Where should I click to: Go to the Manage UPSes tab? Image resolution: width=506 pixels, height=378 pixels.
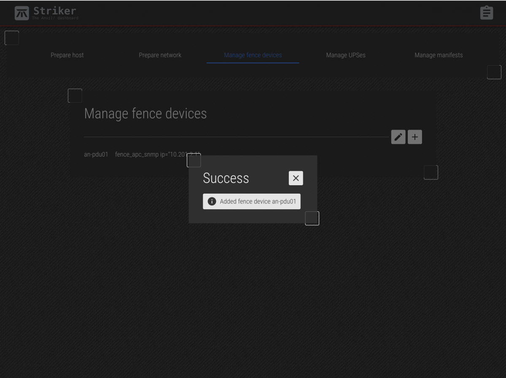tap(345, 55)
